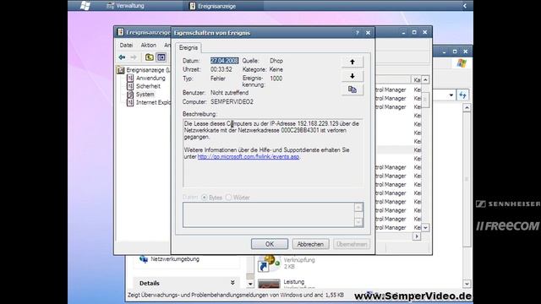The width and height of the screenshot is (541, 304).
Task: Click the Windows start logo in taskbar
Action: (x=85, y=6)
